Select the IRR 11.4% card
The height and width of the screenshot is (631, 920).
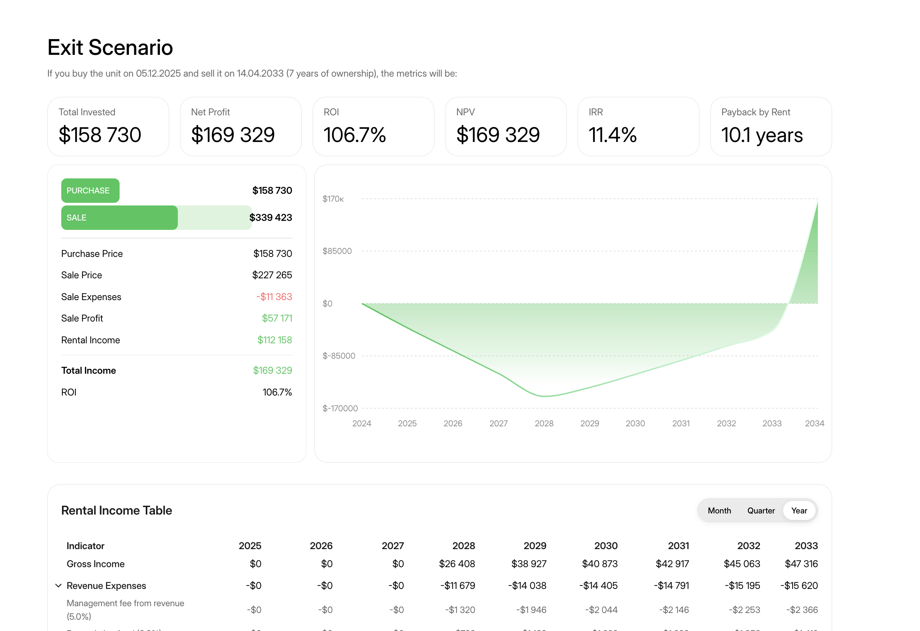coord(638,127)
